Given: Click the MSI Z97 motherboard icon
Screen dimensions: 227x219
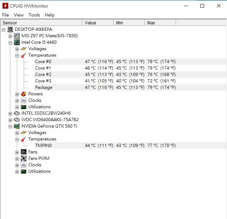Looking at the screenshot, I should pyautogui.click(x=17, y=36).
